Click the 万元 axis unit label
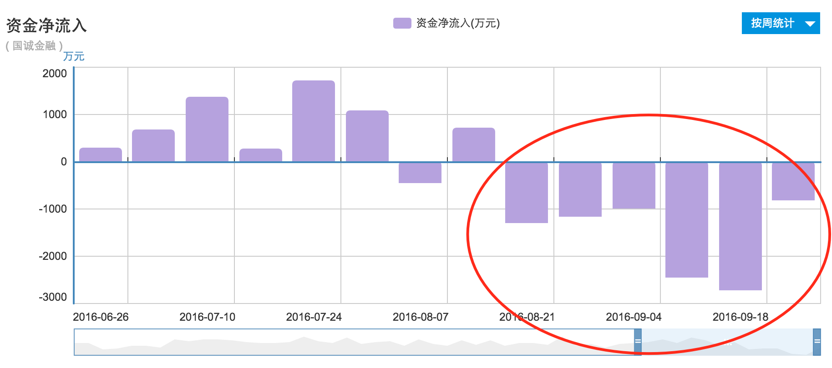 click(x=74, y=56)
